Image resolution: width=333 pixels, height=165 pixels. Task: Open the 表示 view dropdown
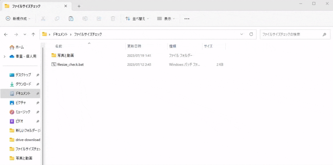(166, 19)
